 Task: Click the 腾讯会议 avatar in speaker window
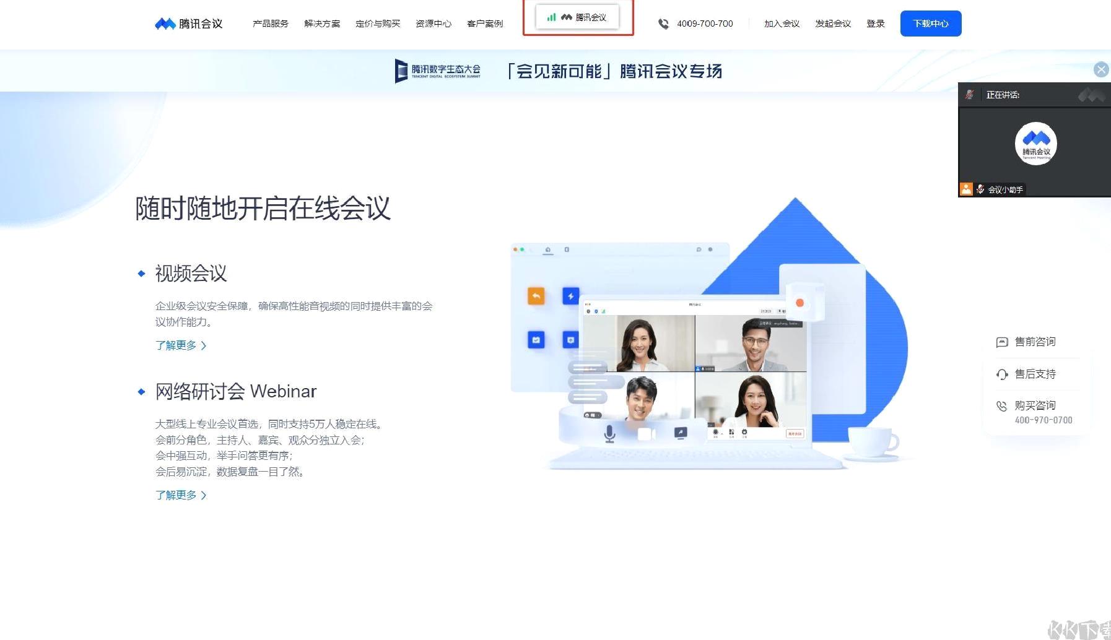(1036, 144)
